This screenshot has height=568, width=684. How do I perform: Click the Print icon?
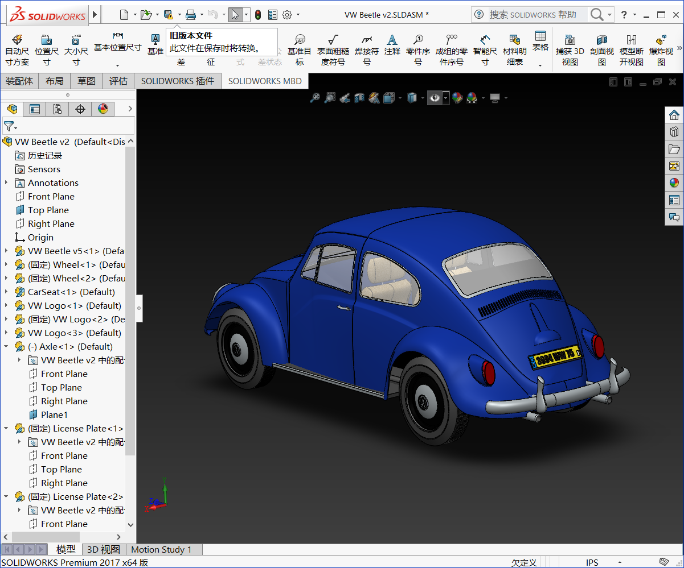point(191,14)
